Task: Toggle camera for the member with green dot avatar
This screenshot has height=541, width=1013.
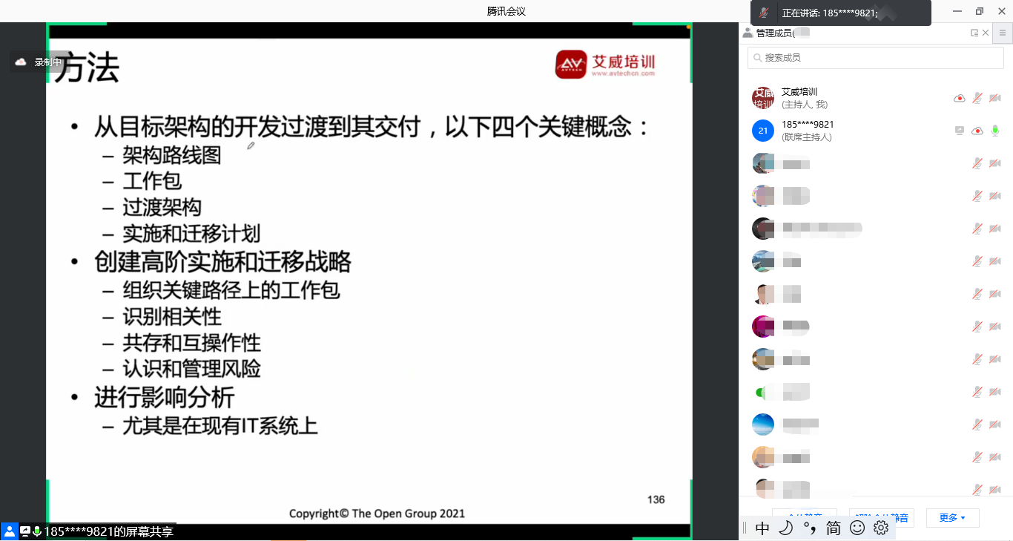Action: coord(995,392)
